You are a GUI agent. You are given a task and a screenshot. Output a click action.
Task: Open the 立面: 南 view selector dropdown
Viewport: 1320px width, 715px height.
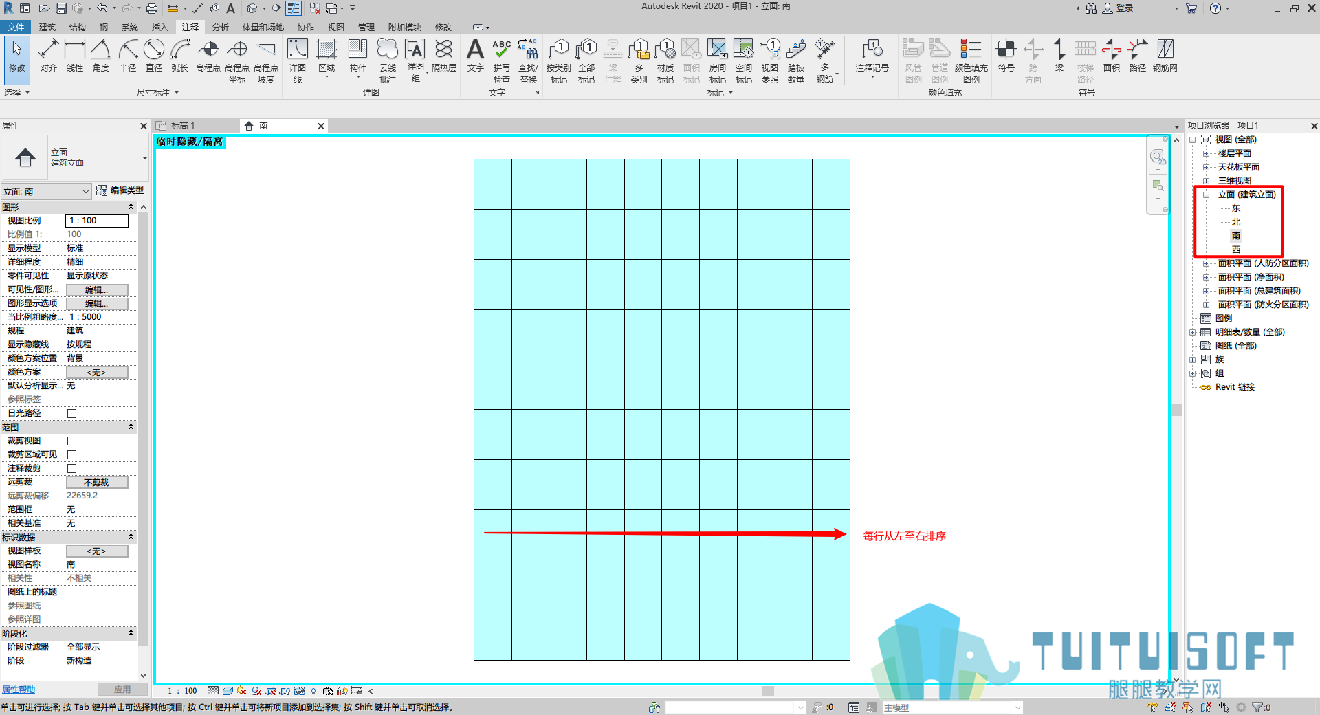click(x=47, y=191)
